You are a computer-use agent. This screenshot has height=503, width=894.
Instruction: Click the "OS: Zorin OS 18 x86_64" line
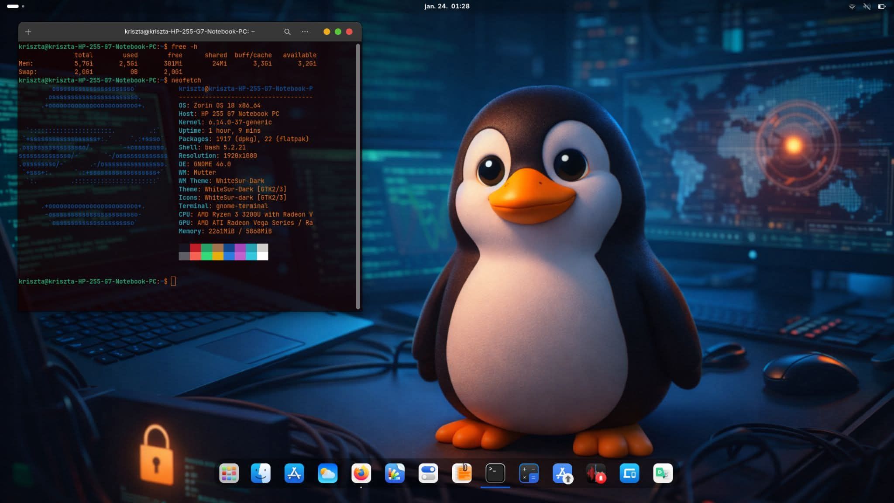[x=220, y=106]
